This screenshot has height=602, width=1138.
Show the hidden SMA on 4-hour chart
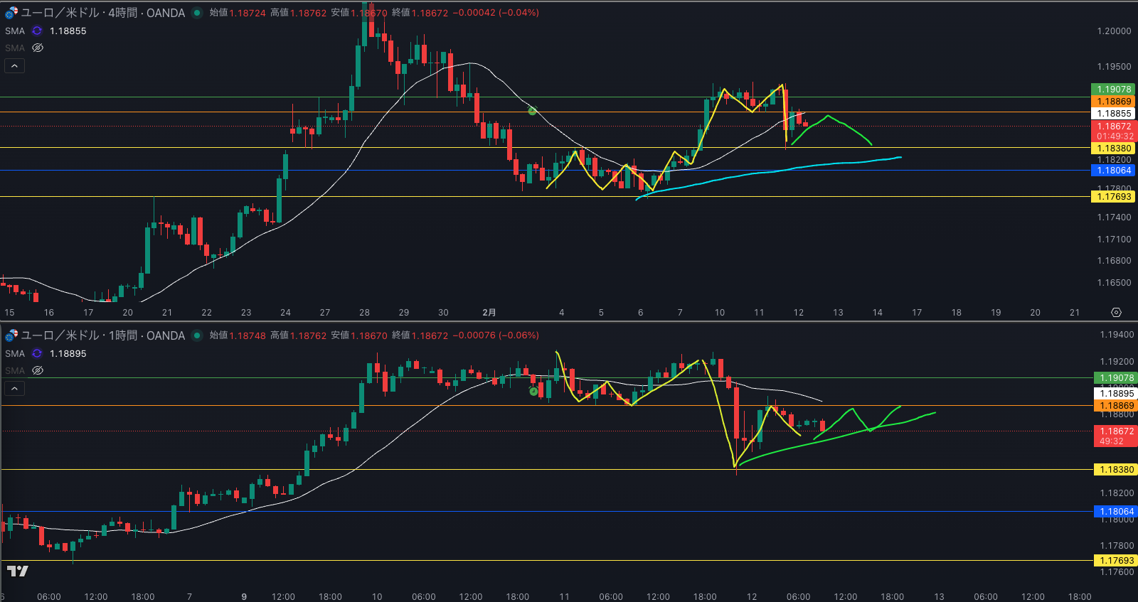(38, 48)
